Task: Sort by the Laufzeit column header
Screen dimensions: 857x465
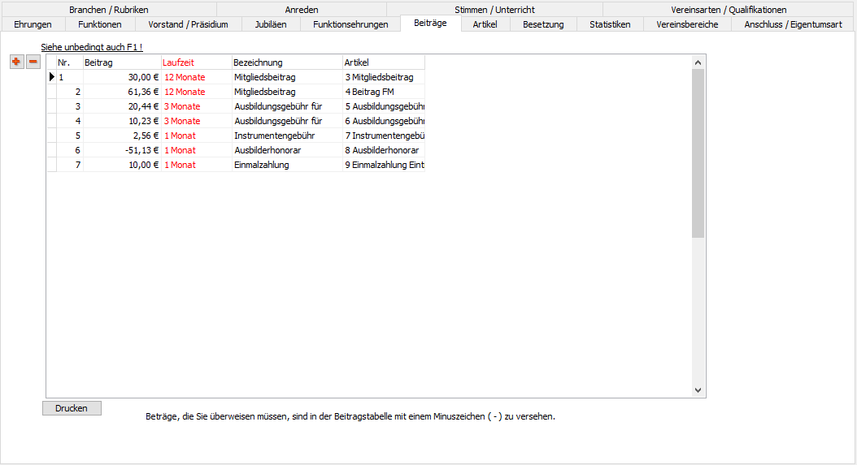Action: tap(195, 62)
